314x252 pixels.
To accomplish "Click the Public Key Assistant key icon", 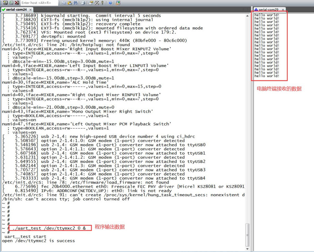I will (103, 3).
